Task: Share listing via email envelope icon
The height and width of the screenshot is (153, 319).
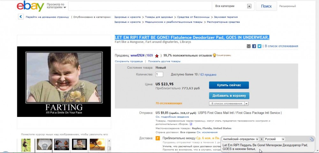Action: click(x=249, y=46)
